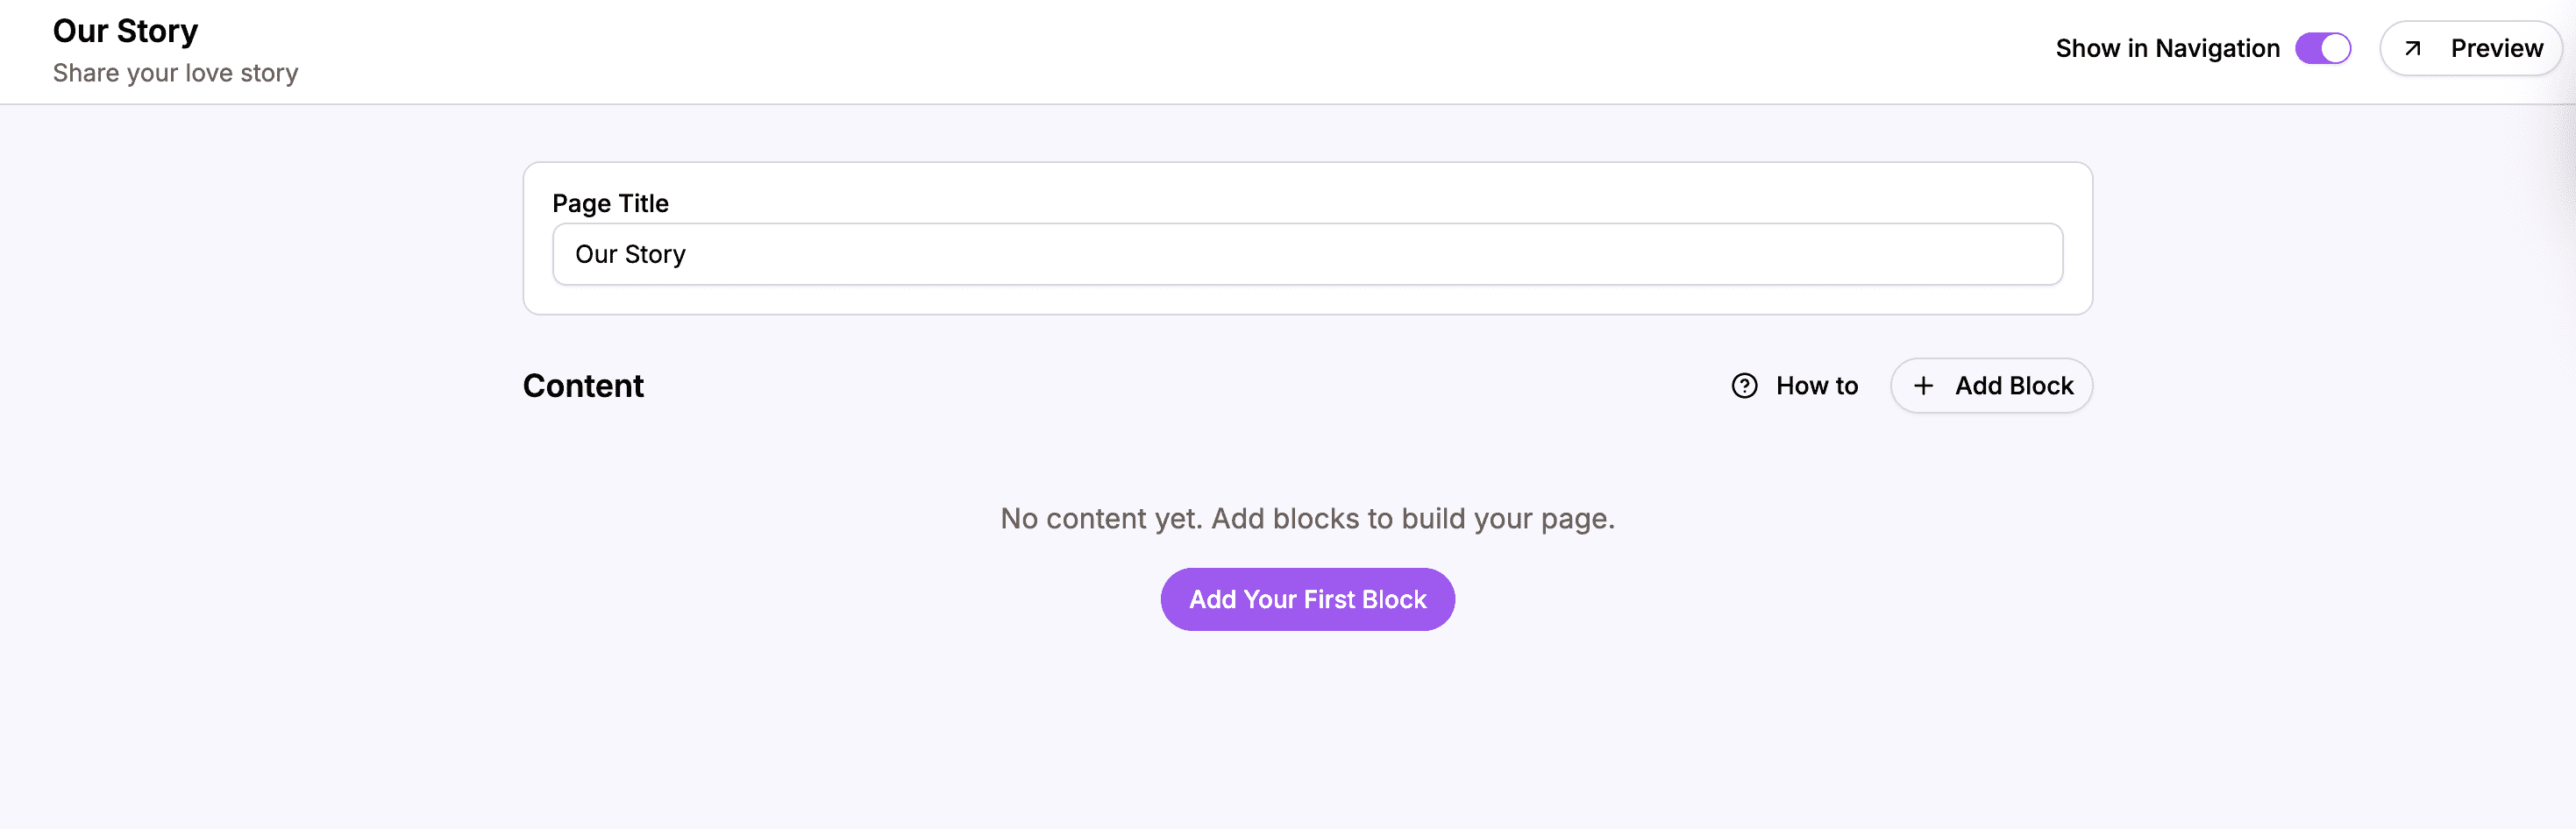Select the Our Story page heading

click(x=126, y=30)
